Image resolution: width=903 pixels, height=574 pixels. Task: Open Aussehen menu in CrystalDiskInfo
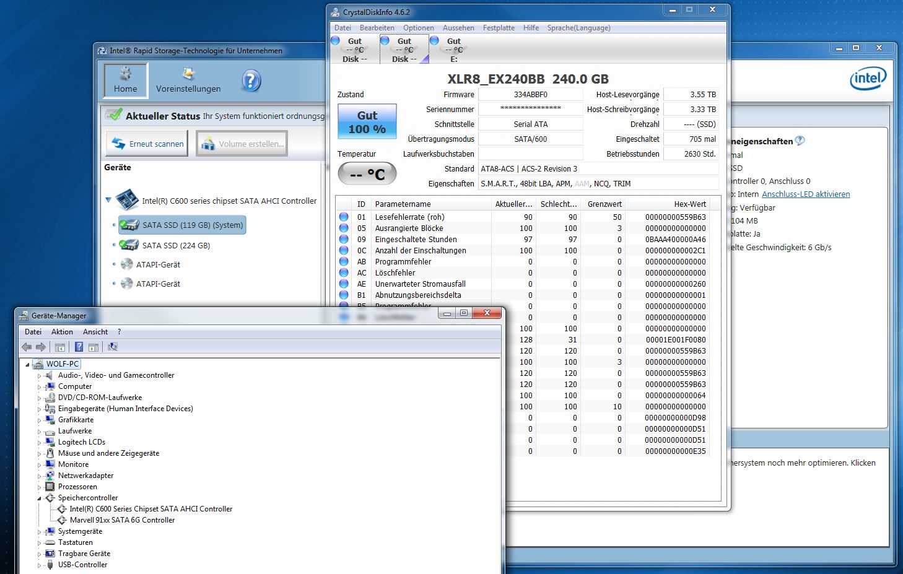(458, 28)
